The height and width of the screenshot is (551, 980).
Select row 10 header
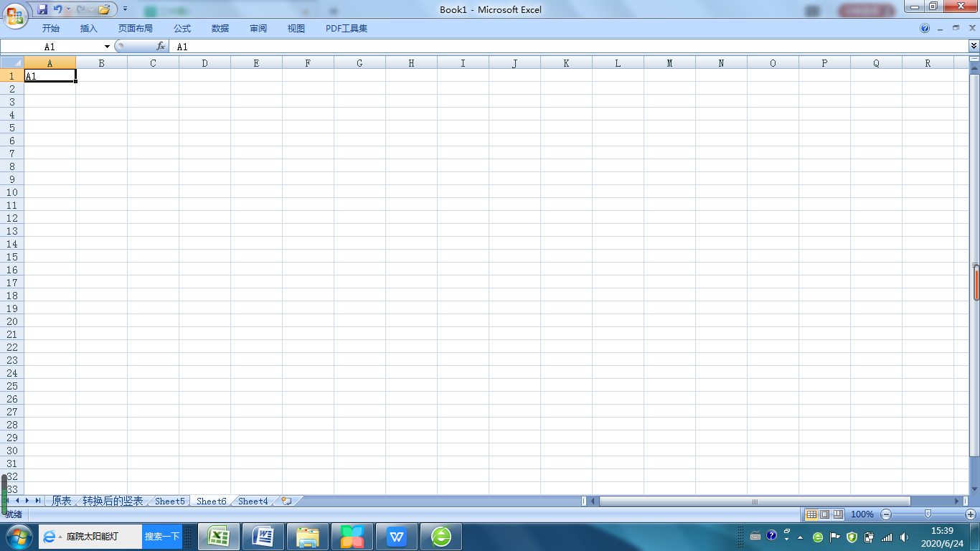tap(12, 192)
